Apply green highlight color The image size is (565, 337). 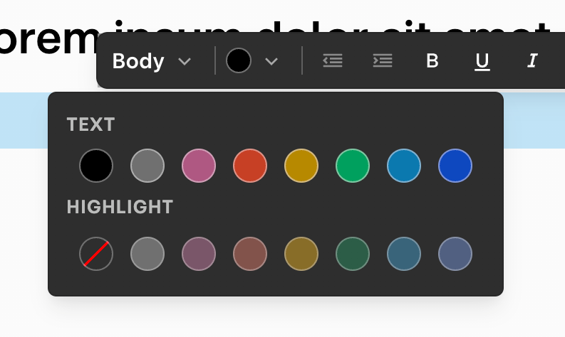353,254
